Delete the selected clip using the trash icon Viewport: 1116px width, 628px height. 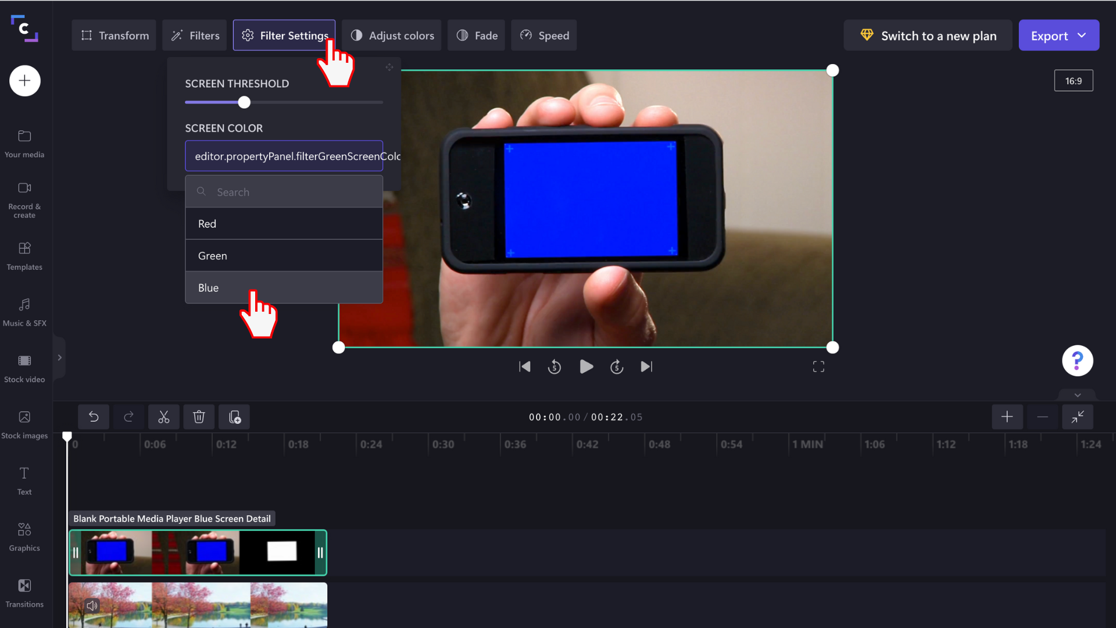(199, 416)
